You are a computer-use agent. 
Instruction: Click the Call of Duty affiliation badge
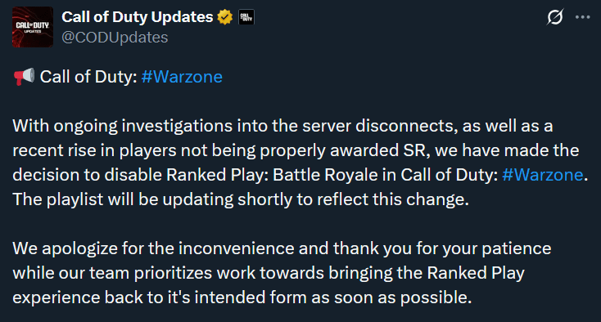[246, 17]
